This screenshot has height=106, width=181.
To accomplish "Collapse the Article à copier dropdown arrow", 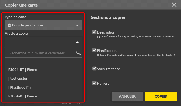I will 77,42.
